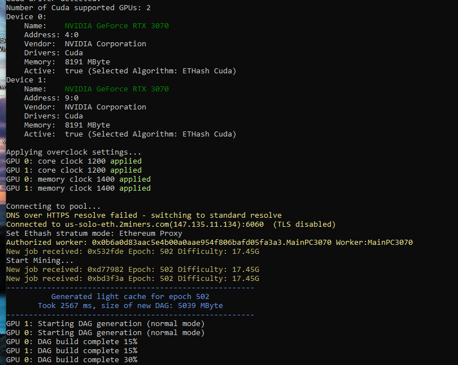Click the 'DAG build complete 30%' progress line
Viewport: 458px width, 365px height.
tap(71, 359)
